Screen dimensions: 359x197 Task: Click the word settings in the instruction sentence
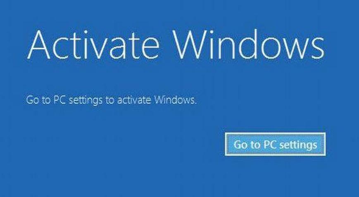click(x=85, y=101)
